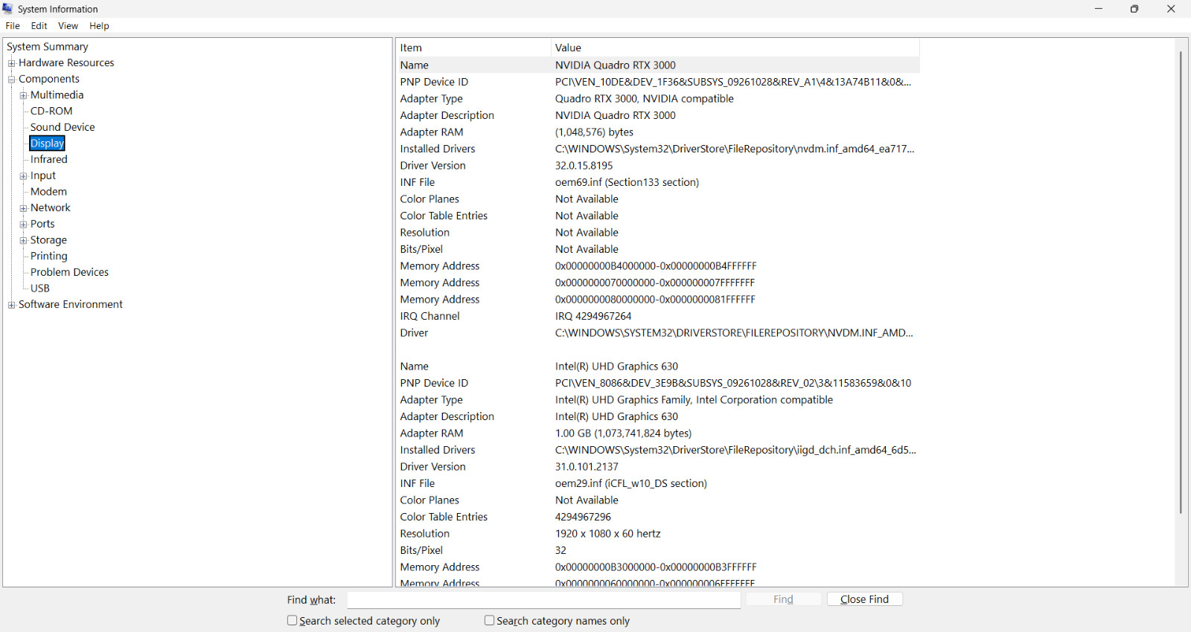
Task: Click the Item column header
Action: coord(473,48)
